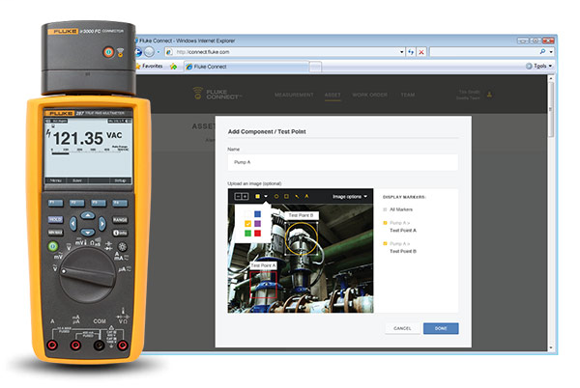Select the Fluke Connect browser tab
Viewport: 580px width, 388px height.
(246, 67)
